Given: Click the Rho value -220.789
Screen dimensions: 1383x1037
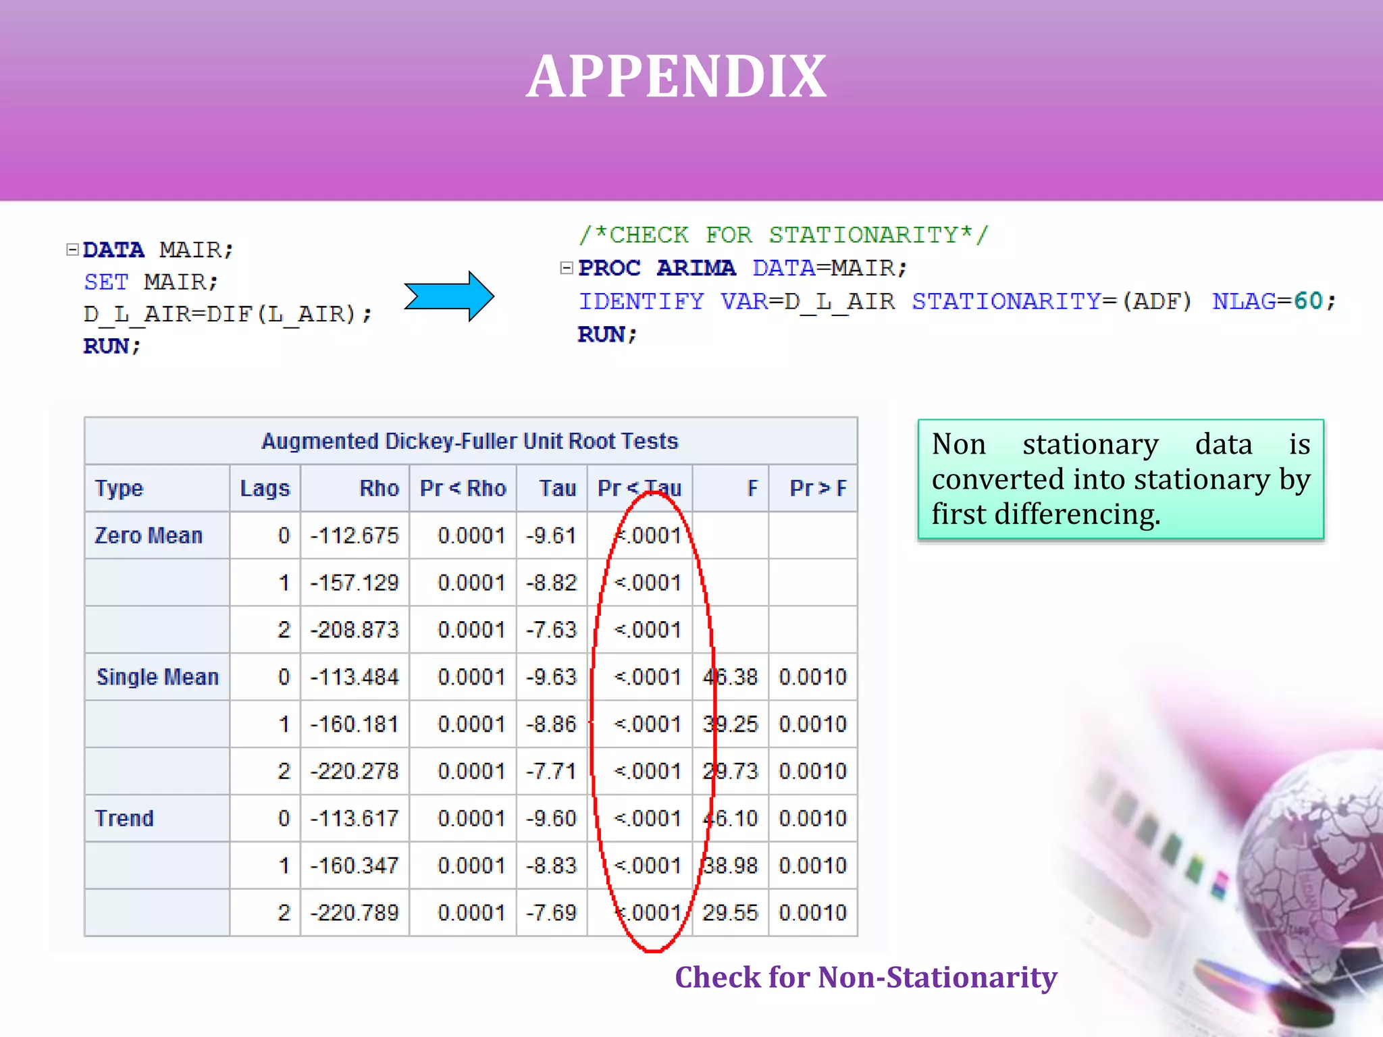Looking at the screenshot, I should [355, 913].
